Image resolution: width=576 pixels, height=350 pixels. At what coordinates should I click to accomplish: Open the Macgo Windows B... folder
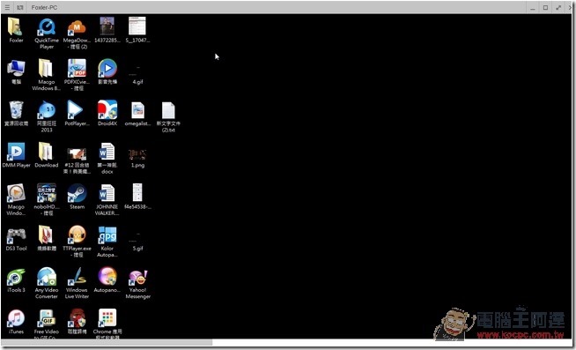(47, 69)
